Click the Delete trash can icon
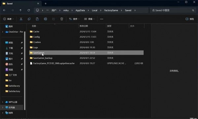 tap(62, 19)
